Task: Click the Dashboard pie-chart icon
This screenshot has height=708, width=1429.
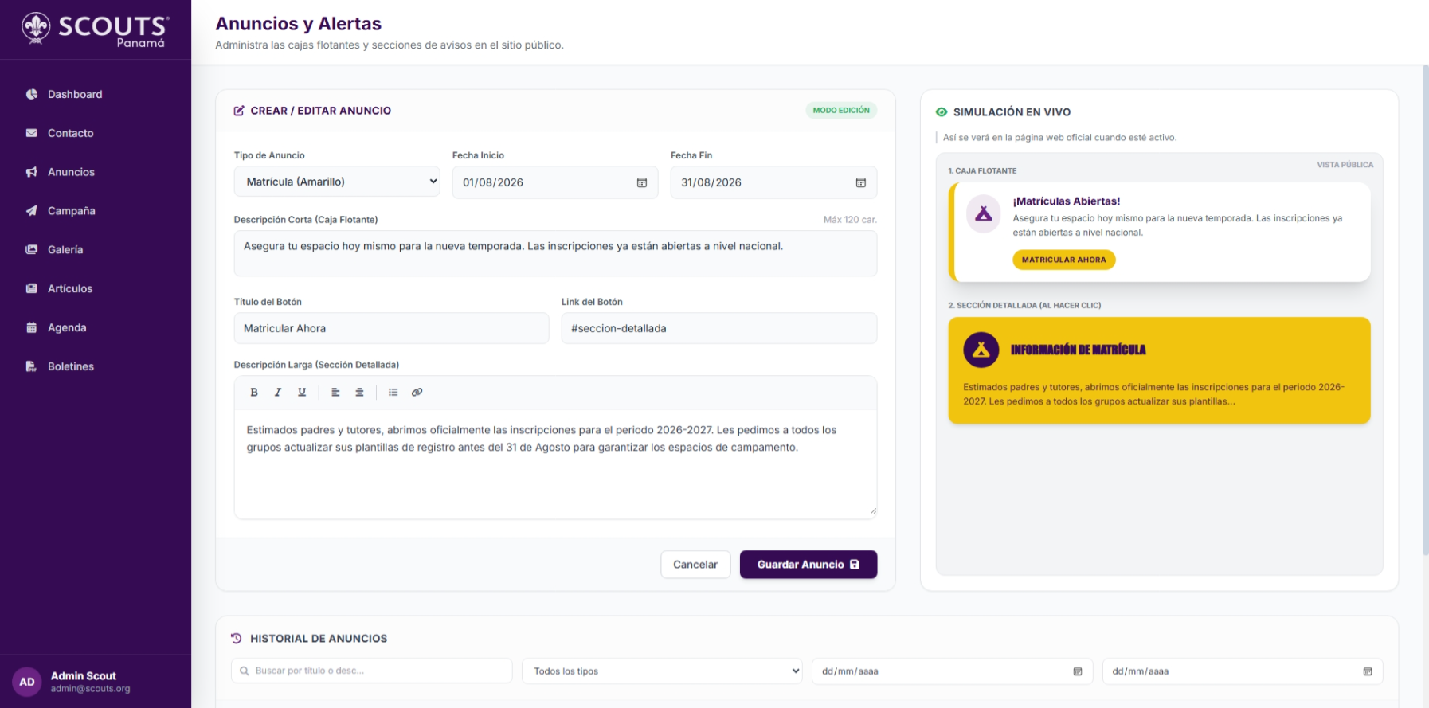Action: tap(32, 94)
